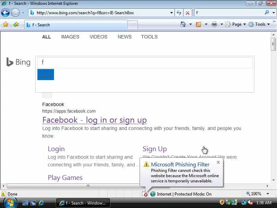Open the Tools menu
The height and width of the screenshot is (208, 277).
coord(259,24)
